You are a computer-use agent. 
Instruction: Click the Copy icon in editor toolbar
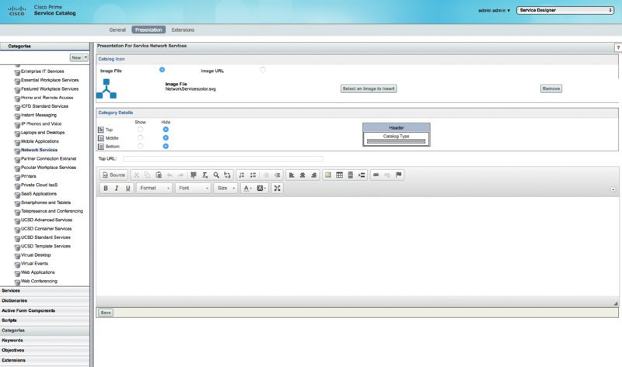point(147,175)
